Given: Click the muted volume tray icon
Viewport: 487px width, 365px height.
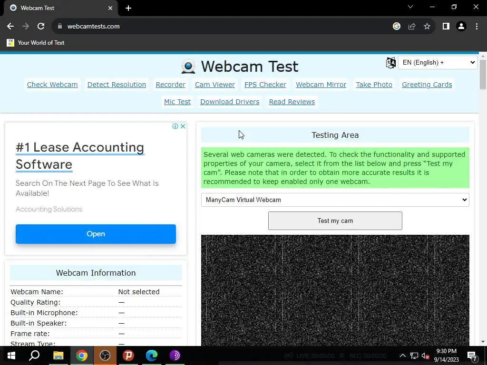Looking at the screenshot, I should [426, 355].
